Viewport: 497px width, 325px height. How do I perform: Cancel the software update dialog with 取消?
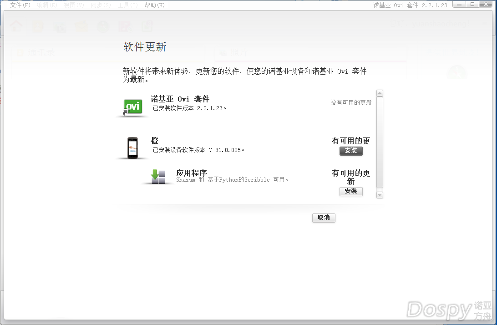pyautogui.click(x=324, y=218)
